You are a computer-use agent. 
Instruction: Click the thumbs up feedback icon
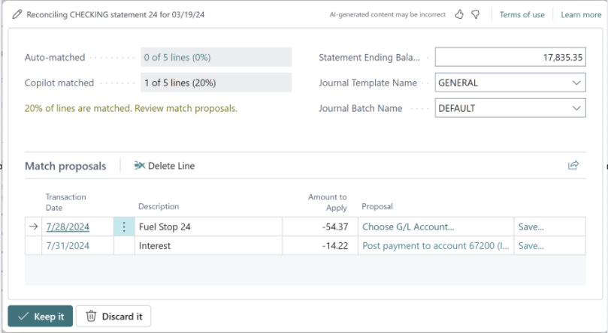pyautogui.click(x=460, y=14)
